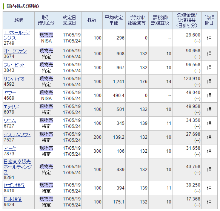Click the 株数 column header
The height and width of the screenshot is (211, 220).
point(92,20)
